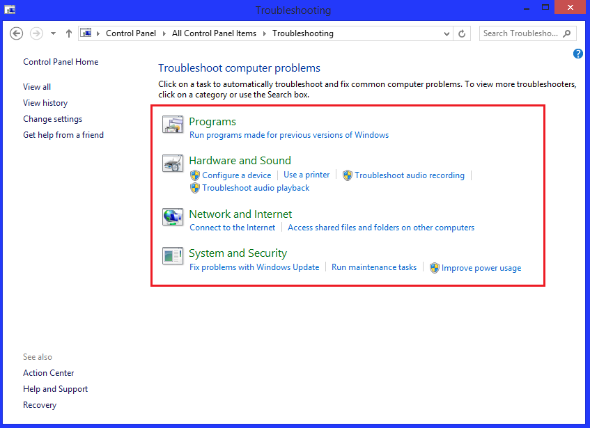This screenshot has width=590, height=428.
Task: Click the Hardware and Sound category icon
Action: tap(173, 164)
